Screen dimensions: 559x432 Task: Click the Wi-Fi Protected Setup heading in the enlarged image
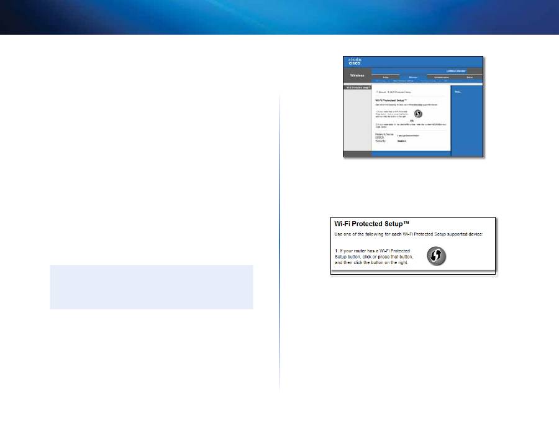[x=375, y=223]
